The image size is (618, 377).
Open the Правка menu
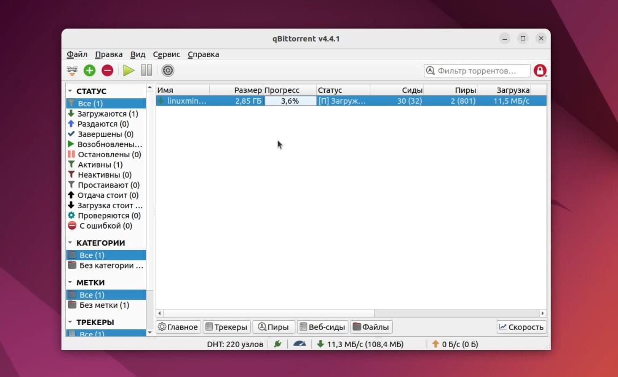(109, 54)
